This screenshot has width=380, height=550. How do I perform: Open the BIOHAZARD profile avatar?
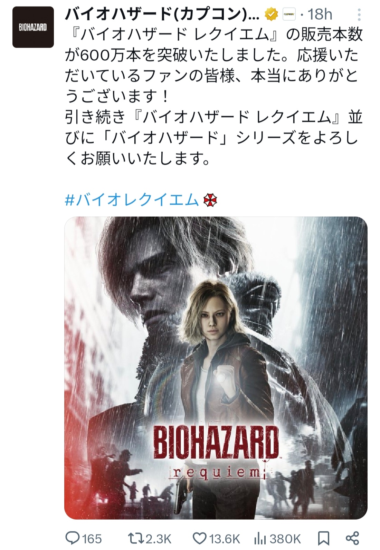point(33,27)
